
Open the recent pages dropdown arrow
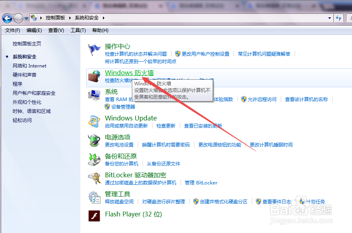coord(26,18)
